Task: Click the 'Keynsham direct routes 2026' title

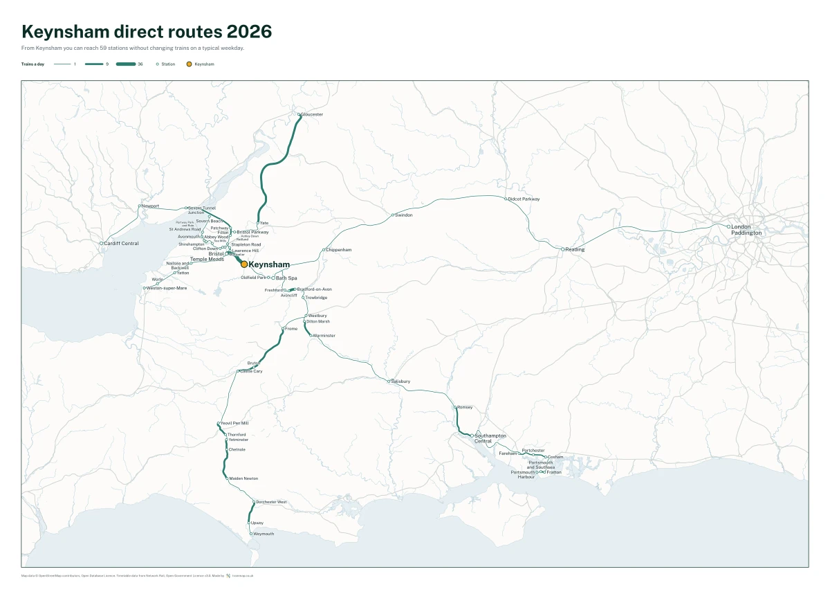Action: [147, 32]
